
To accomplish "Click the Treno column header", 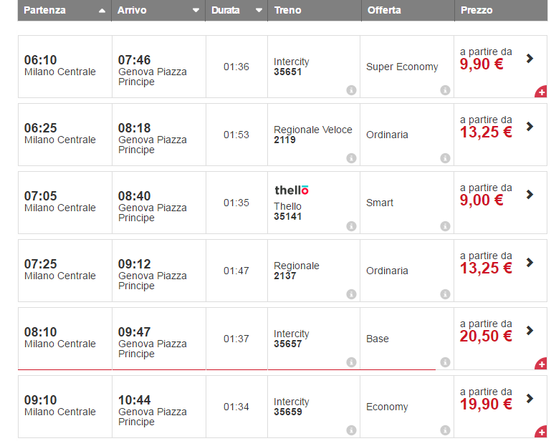I will click(287, 11).
